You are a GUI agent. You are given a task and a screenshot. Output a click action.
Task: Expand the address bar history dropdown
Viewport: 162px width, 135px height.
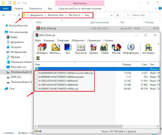click(x=111, y=15)
